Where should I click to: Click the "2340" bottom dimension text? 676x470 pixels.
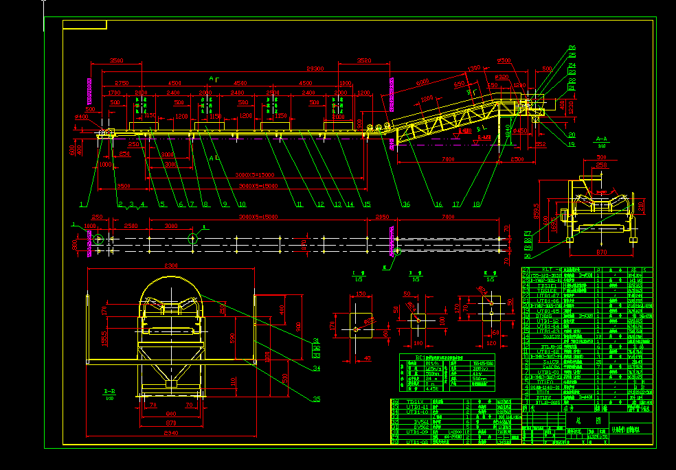click(171, 433)
